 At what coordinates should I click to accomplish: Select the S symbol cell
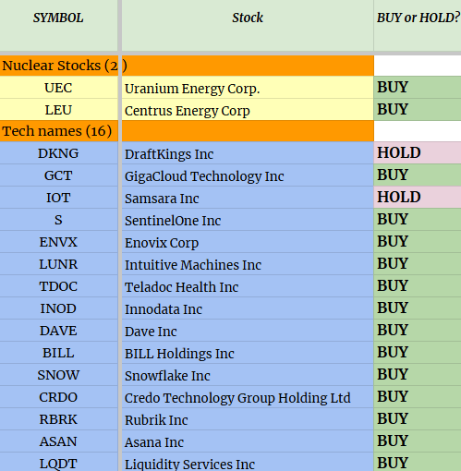click(x=58, y=220)
